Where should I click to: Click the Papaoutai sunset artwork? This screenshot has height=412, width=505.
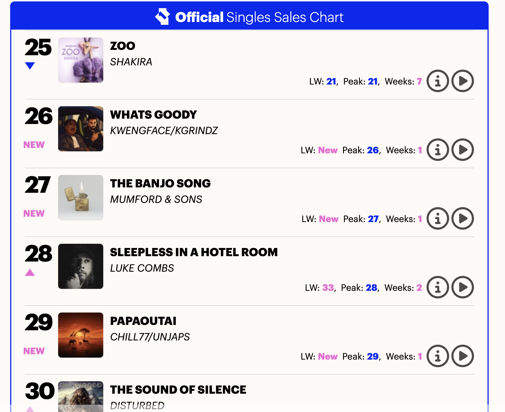point(81,335)
